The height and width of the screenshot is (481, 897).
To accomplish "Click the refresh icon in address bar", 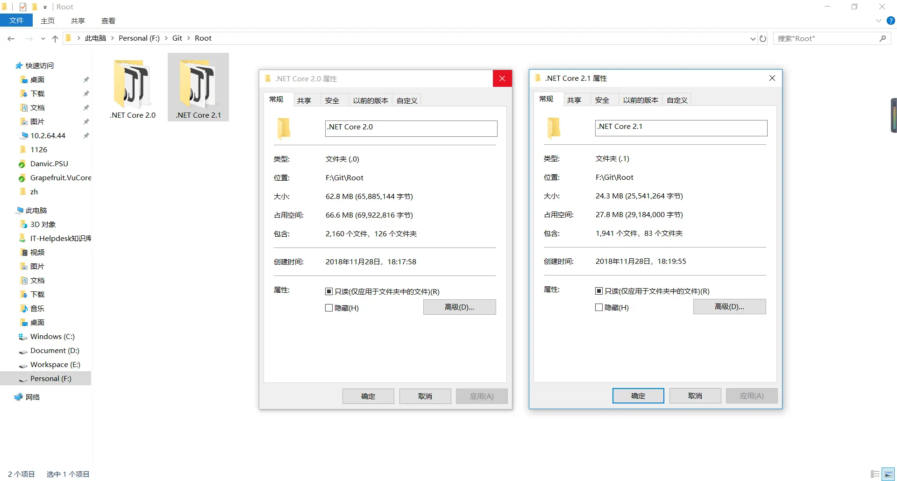I will (763, 38).
